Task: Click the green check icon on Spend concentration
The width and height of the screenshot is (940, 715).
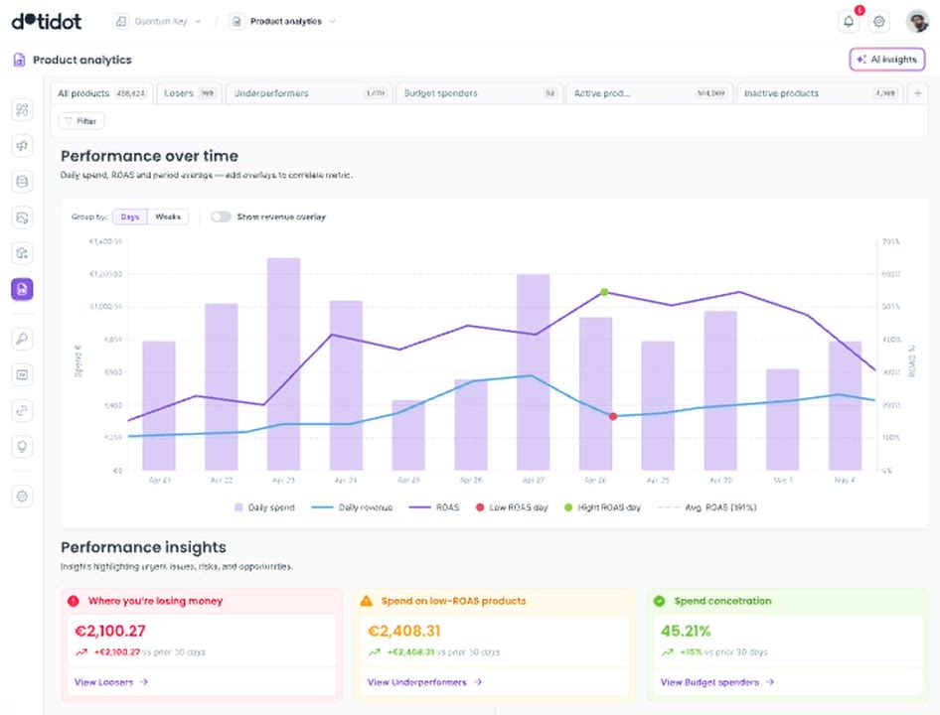Action: point(660,601)
